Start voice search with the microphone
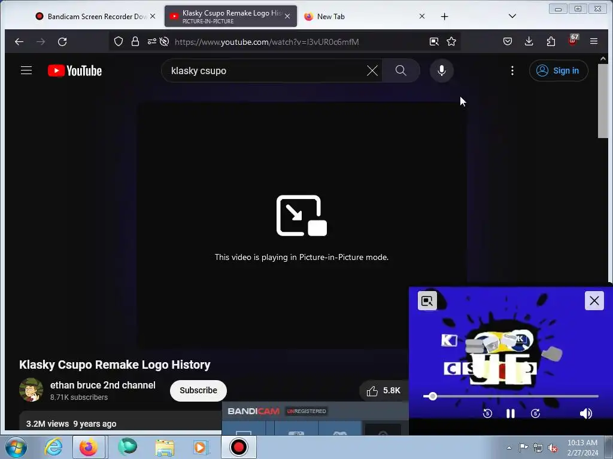 point(441,71)
